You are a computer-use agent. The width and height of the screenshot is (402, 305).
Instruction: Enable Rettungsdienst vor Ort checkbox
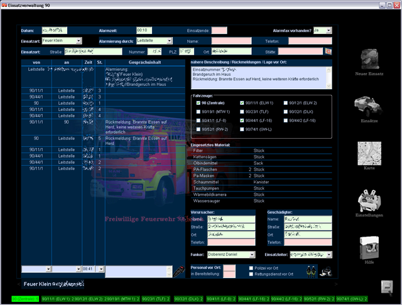[251, 274]
